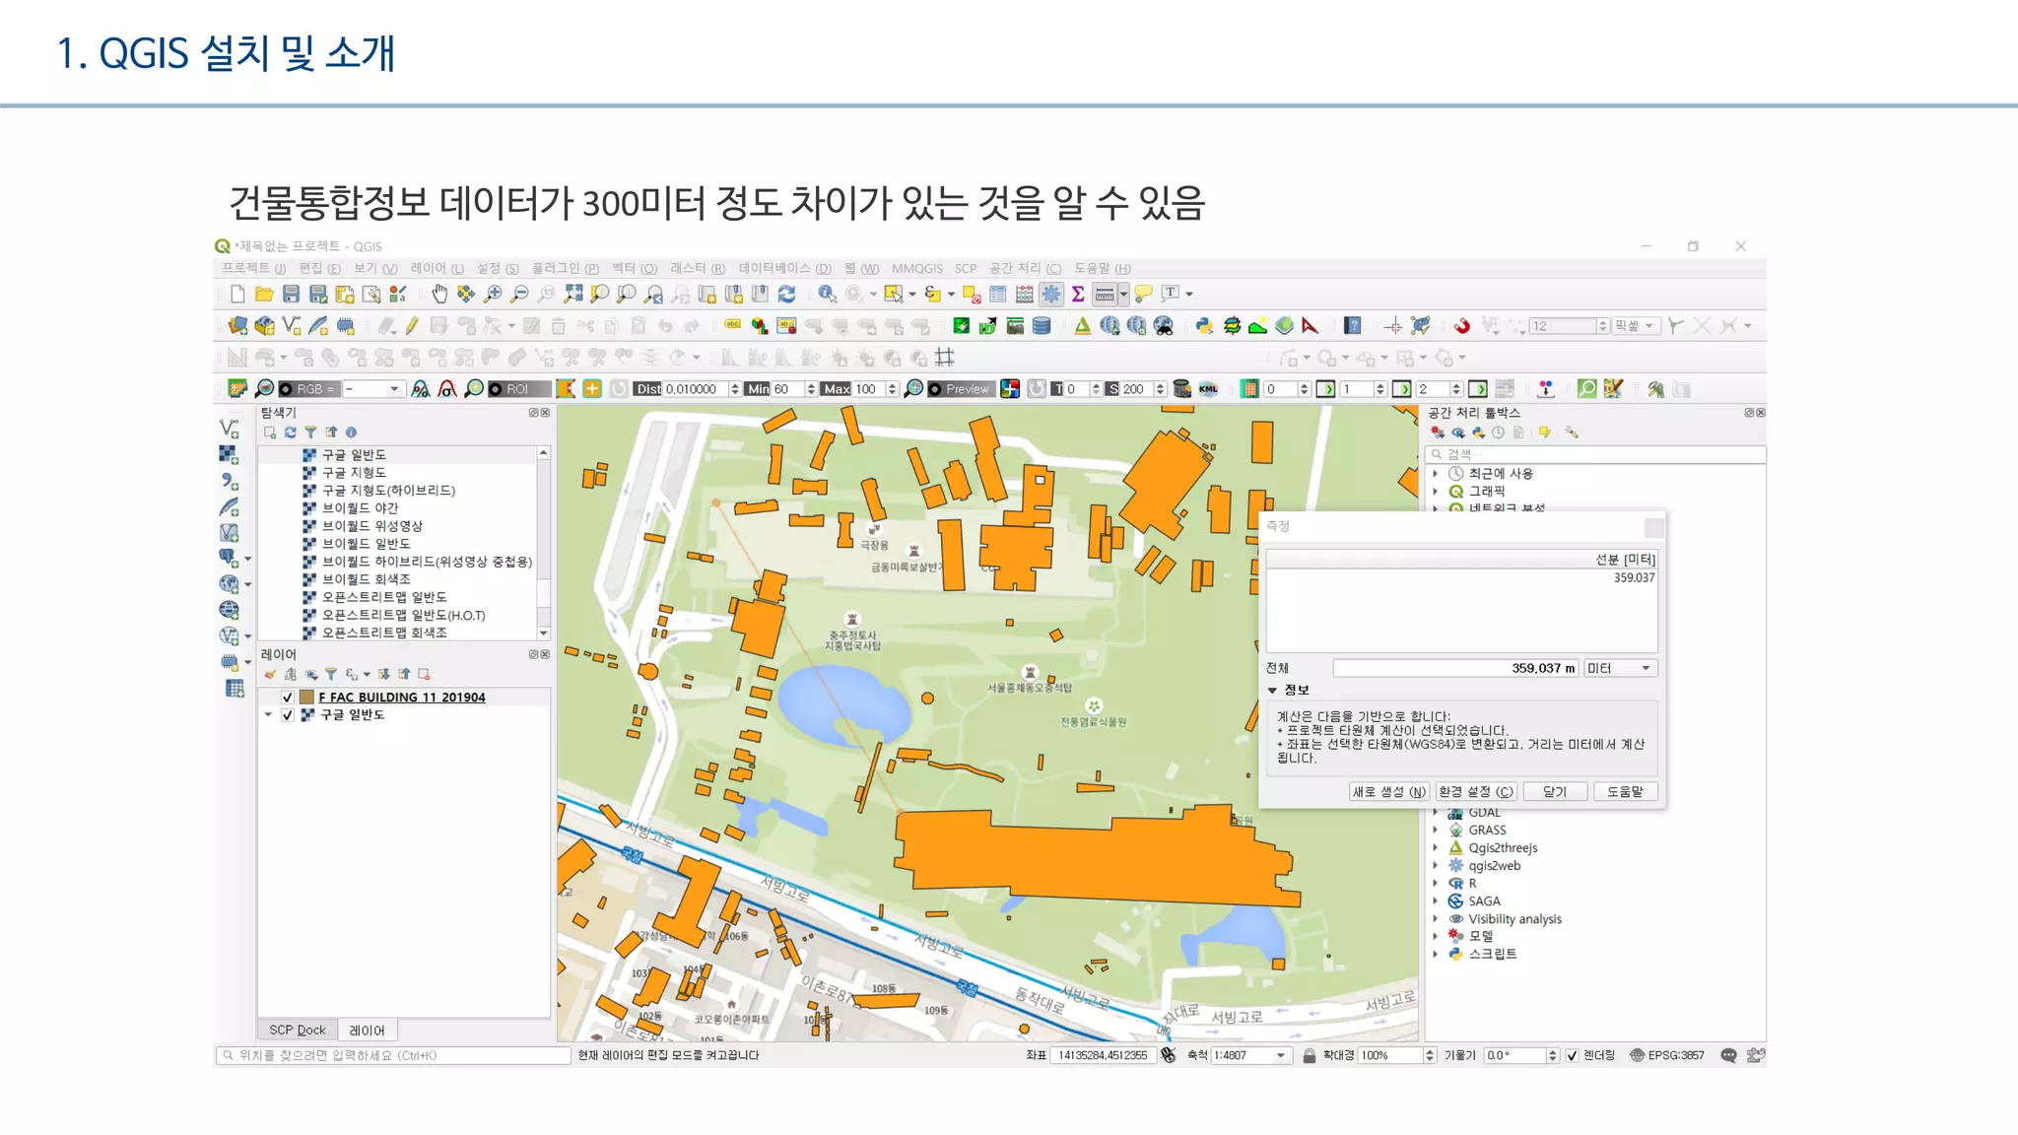The height and width of the screenshot is (1135, 2018).
Task: Toggle the ROI radio button
Action: [x=496, y=389]
